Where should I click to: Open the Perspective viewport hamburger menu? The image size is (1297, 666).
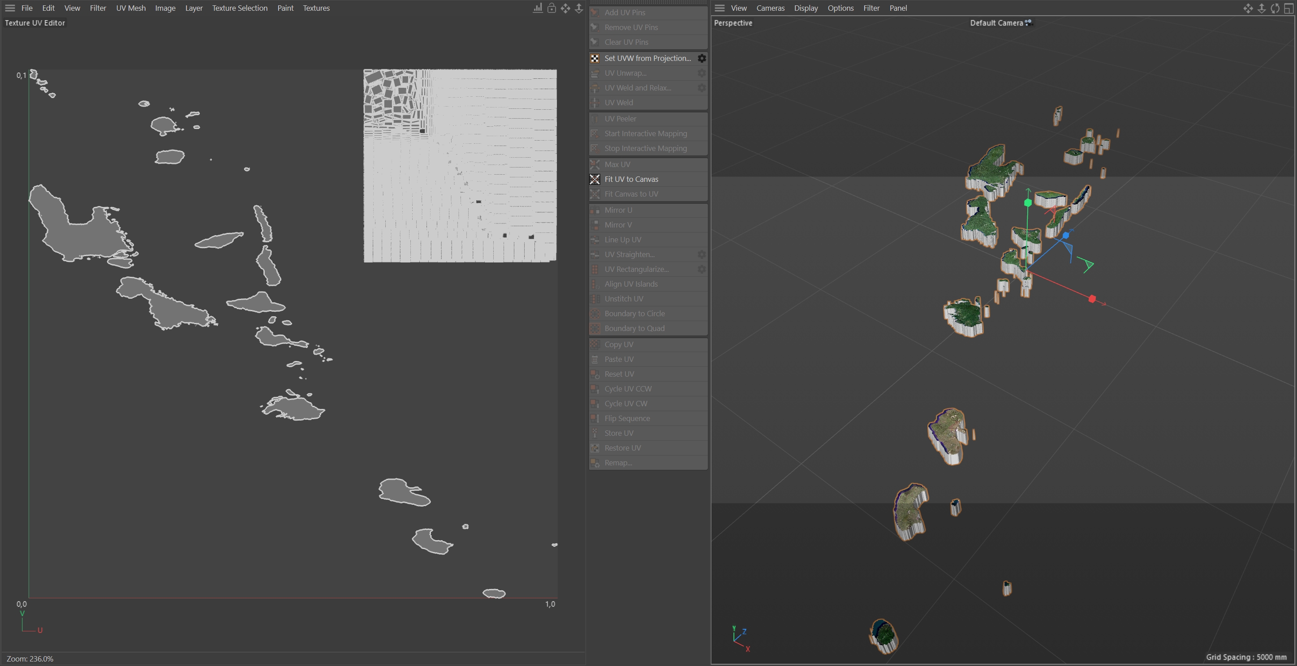[720, 8]
